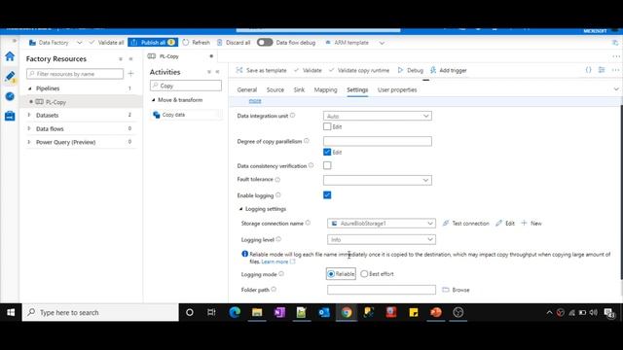Image resolution: width=623 pixels, height=350 pixels.
Task: Open Microsoft Edge from taskbar
Action: (x=235, y=313)
